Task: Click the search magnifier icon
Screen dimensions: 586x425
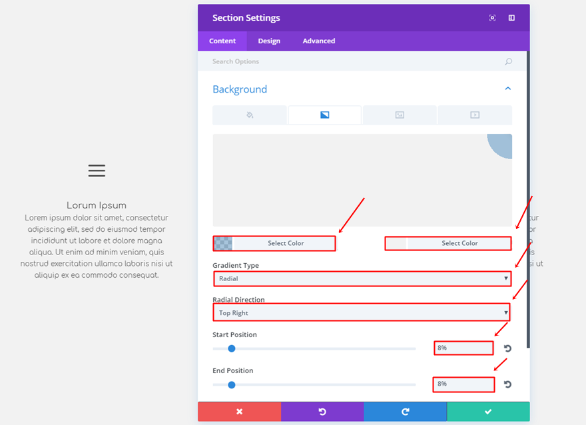Action: click(x=508, y=61)
